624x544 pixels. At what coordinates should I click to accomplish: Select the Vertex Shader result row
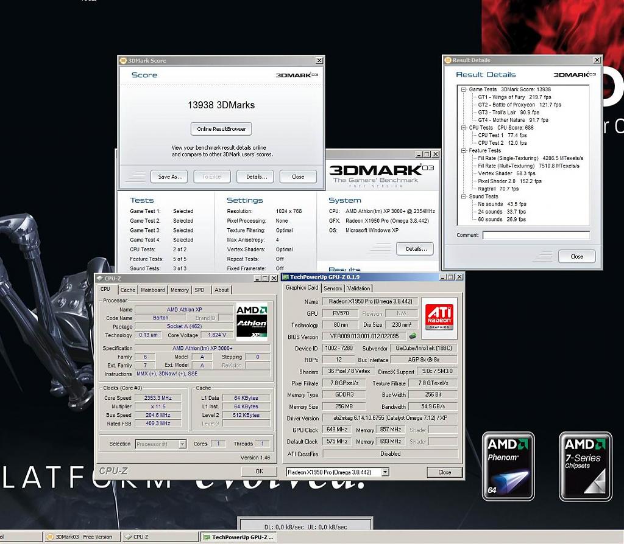pyautogui.click(x=506, y=173)
